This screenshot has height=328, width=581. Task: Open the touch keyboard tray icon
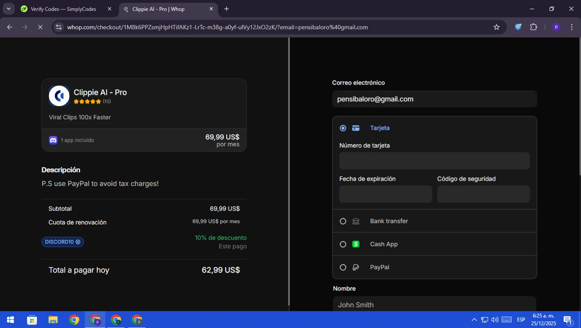tap(507, 320)
